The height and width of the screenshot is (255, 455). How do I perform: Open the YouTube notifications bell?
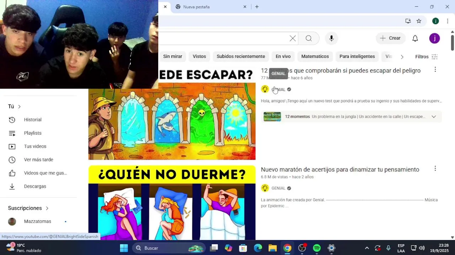click(x=415, y=38)
